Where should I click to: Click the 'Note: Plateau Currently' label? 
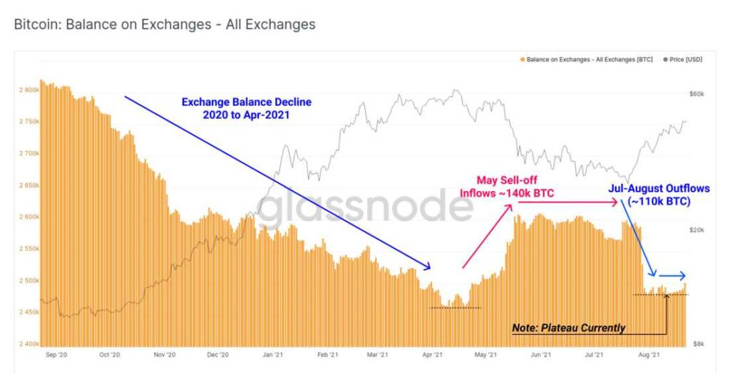click(x=568, y=328)
